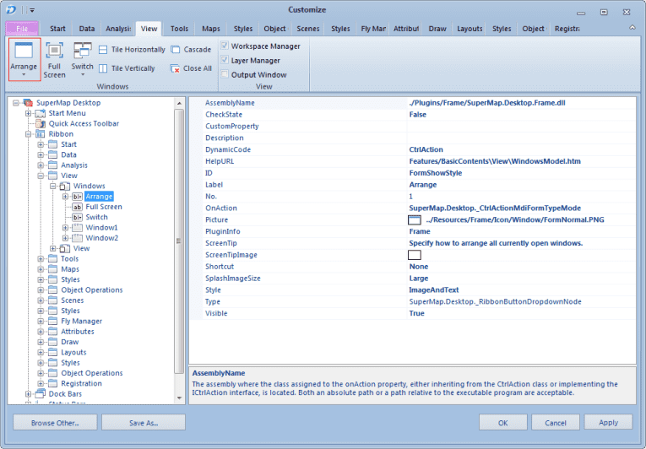Click the Full Screen ribbon icon
This screenshot has height=449, width=646.
54,51
